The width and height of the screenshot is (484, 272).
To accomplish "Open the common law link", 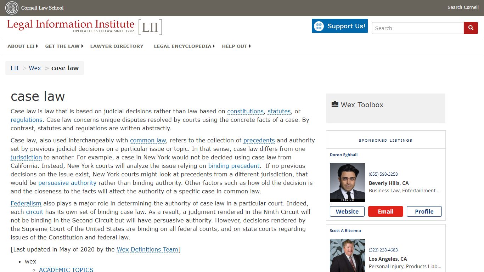I will tap(148, 140).
